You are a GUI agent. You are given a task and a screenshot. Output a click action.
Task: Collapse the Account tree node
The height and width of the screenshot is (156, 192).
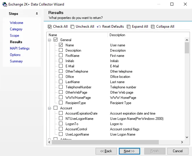(49, 108)
